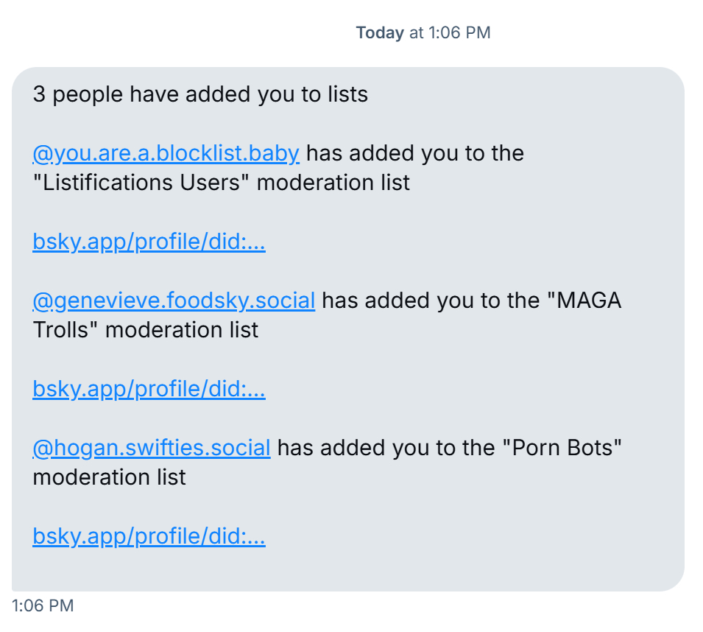Image resolution: width=703 pixels, height=632 pixels.
Task: Click the 1:06 PM timestamp below the message
Action: [43, 605]
